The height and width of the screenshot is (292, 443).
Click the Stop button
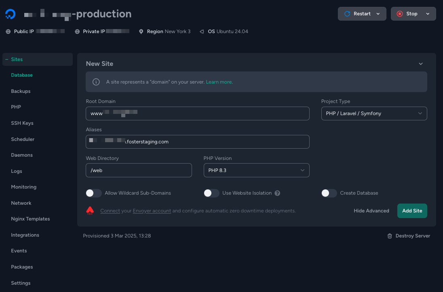point(413,14)
